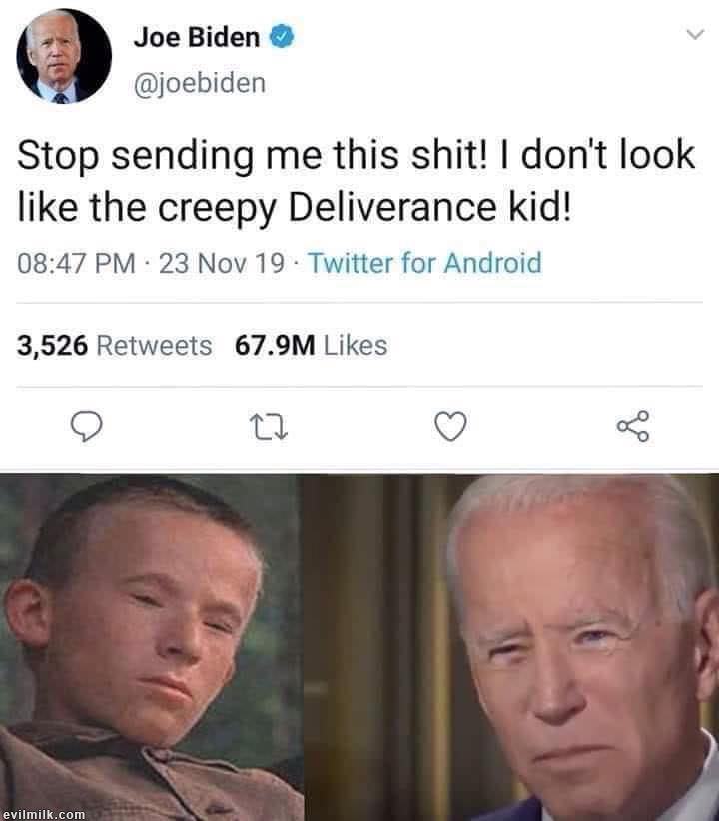
Task: Click the @joebiden handle
Action: [200, 83]
